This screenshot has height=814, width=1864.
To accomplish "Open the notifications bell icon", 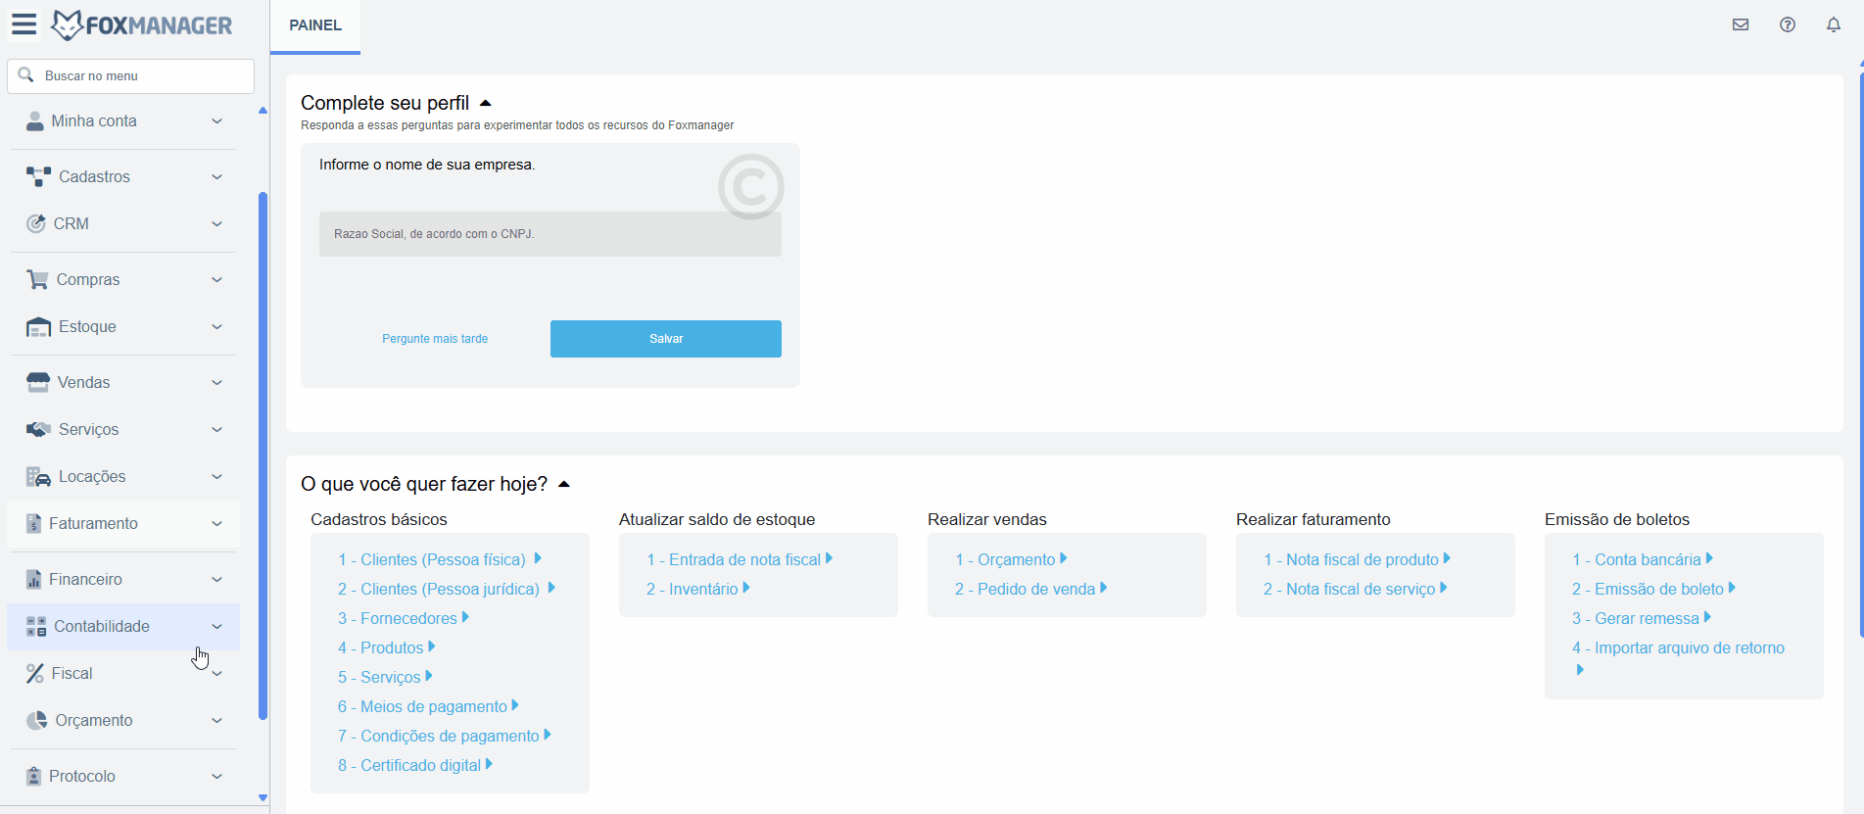I will pos(1834,24).
